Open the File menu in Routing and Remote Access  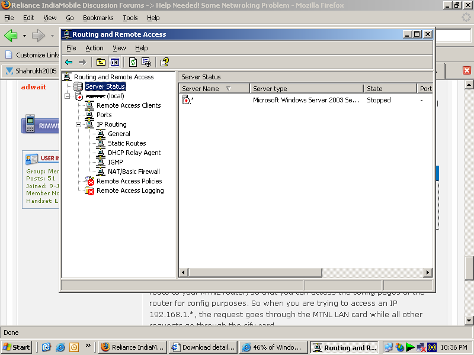point(71,48)
